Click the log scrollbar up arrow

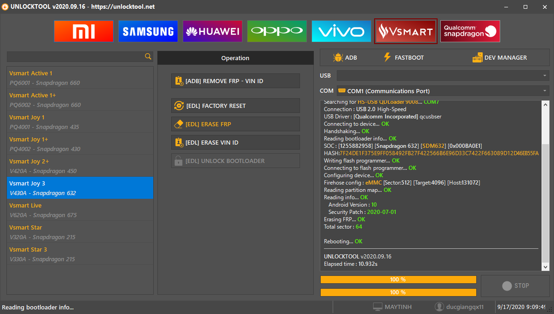[x=545, y=104]
